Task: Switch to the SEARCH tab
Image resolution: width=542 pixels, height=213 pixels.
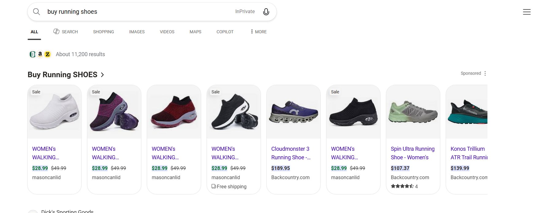Action: pos(66,32)
